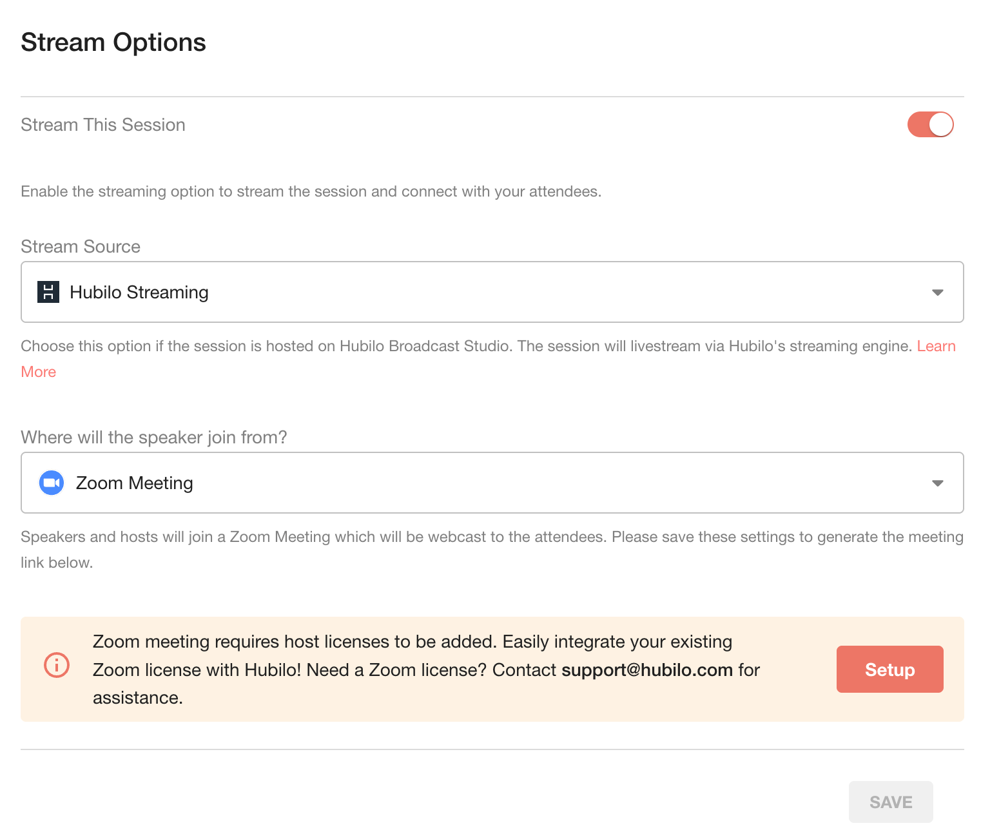
Task: Click the SAVE button
Action: click(x=890, y=802)
